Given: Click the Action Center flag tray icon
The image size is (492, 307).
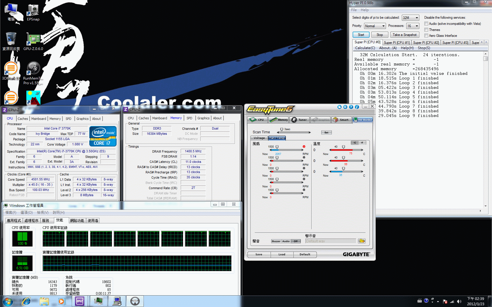Looking at the screenshot, I should [x=445, y=301].
